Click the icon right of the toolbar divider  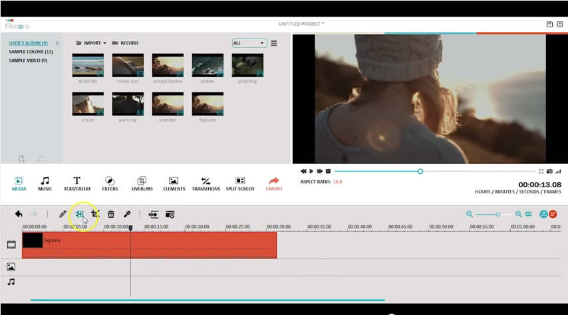click(x=153, y=215)
